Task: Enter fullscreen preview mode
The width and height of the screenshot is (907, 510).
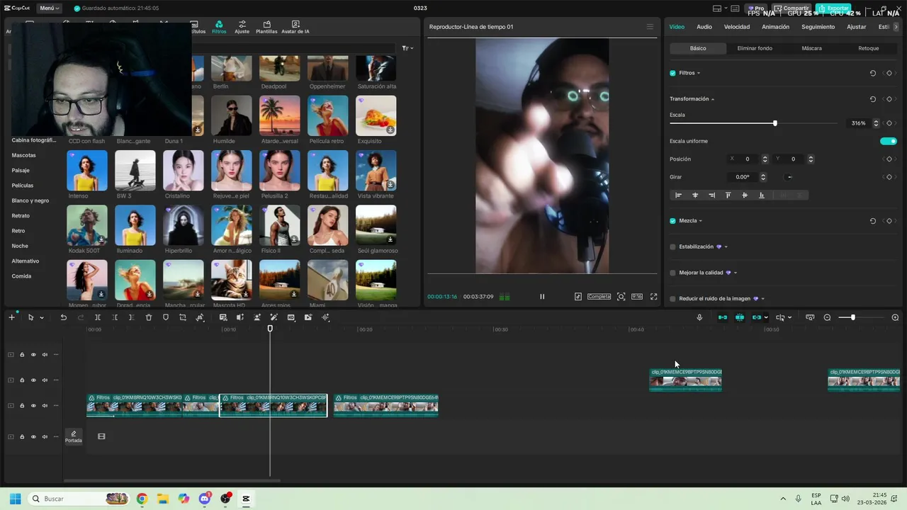Action: (653, 297)
